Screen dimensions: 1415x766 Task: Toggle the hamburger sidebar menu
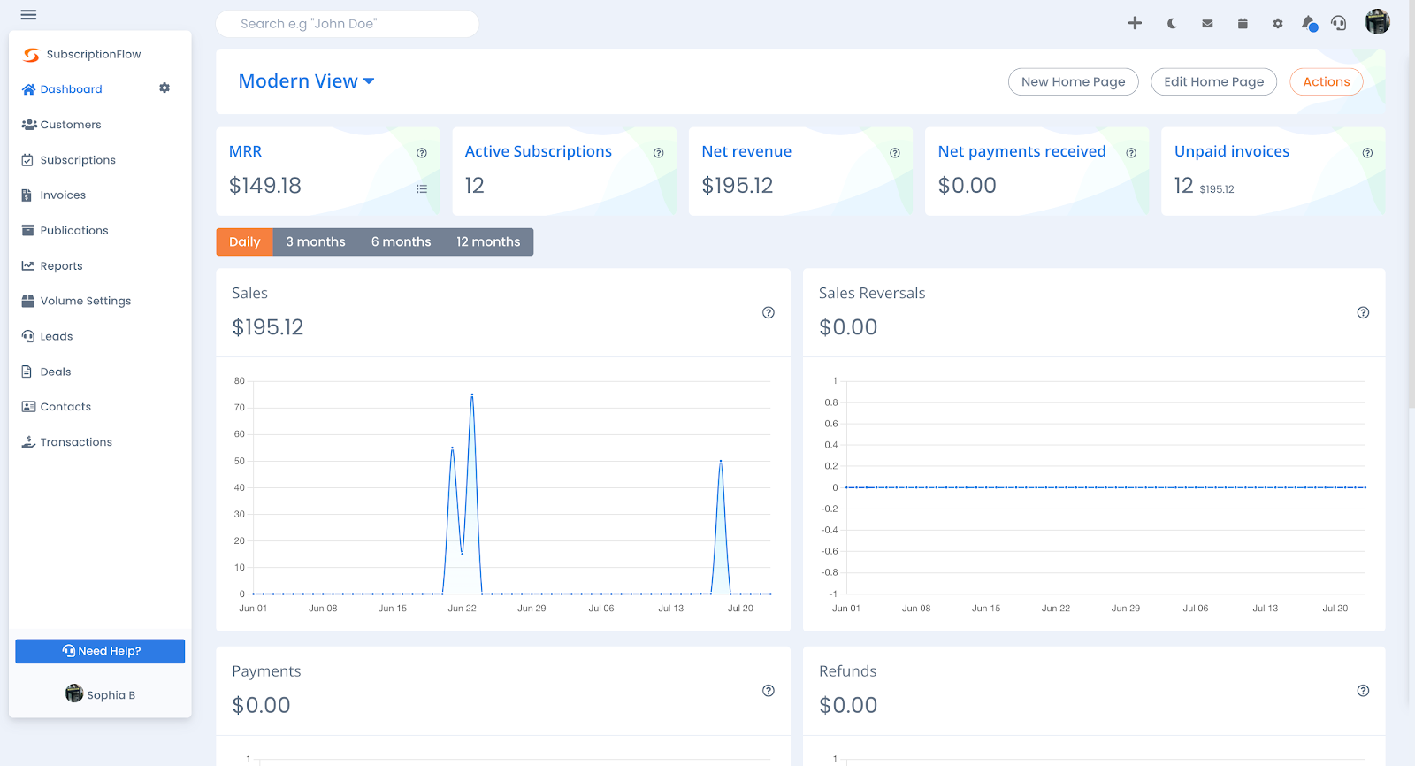(28, 15)
